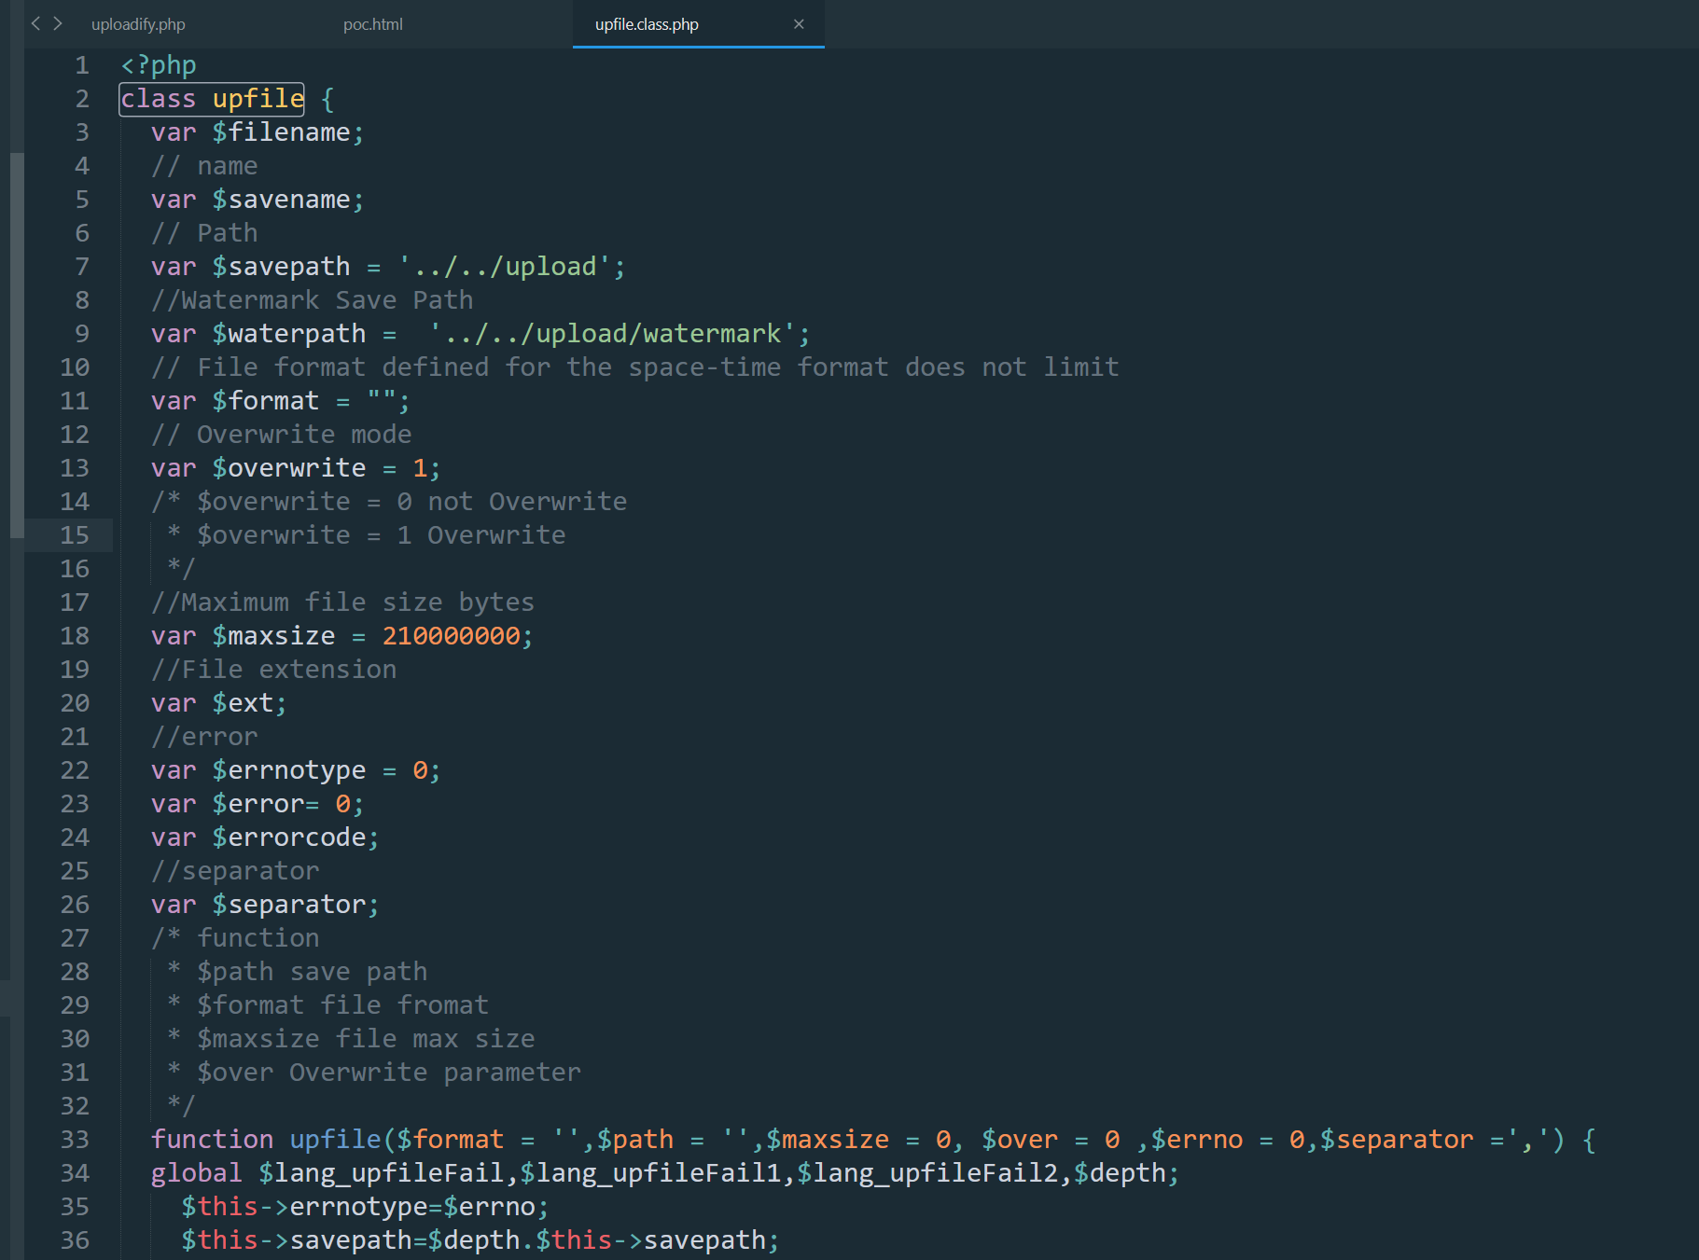Switch to the uploadify.php tab
The image size is (1699, 1260).
point(138,24)
